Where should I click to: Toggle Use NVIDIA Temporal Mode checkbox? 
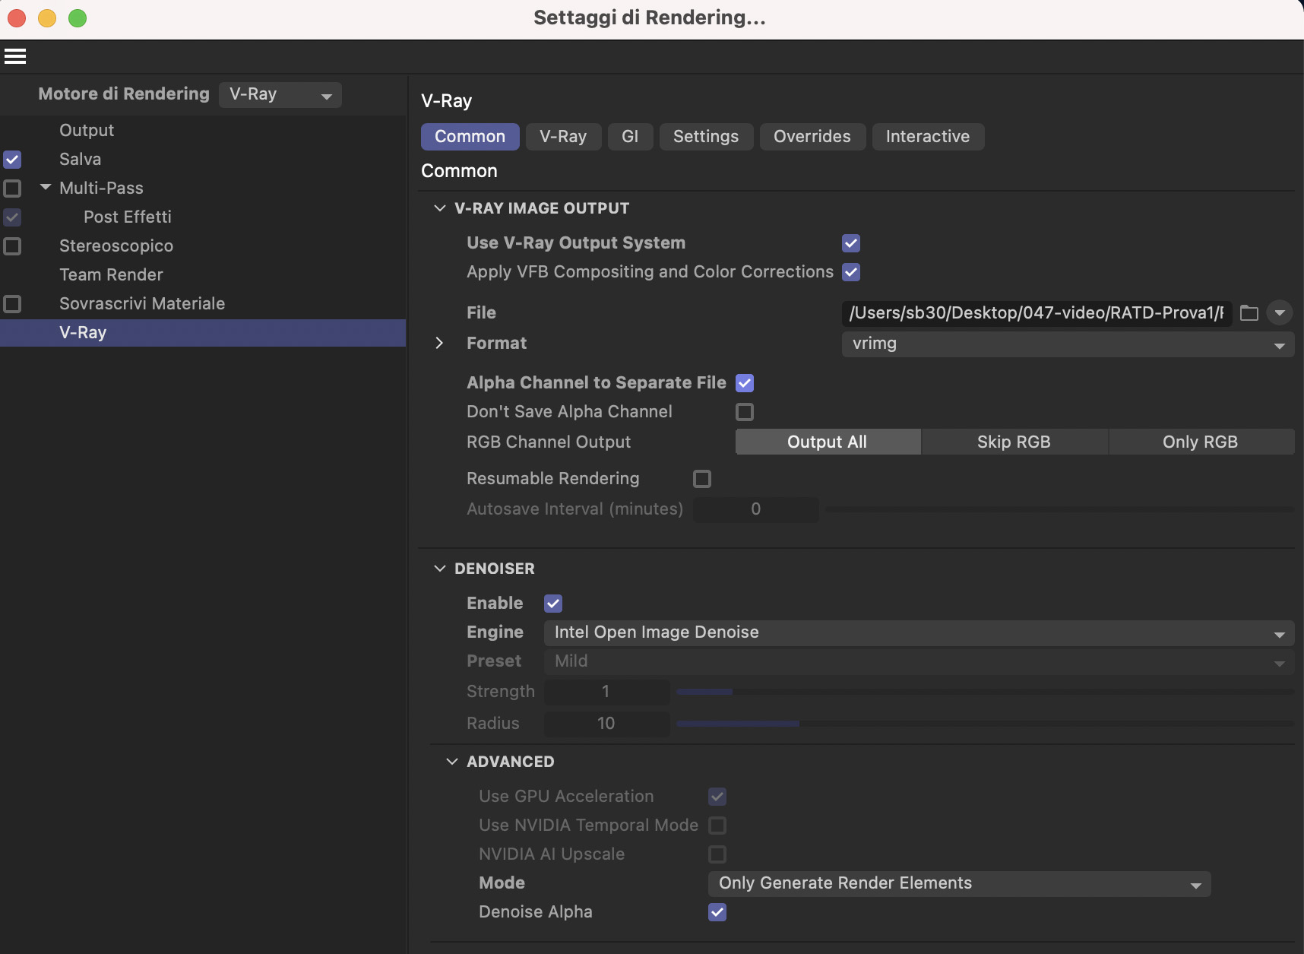tap(717, 826)
